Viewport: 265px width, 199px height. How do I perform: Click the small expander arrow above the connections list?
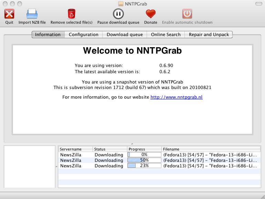(132, 144)
